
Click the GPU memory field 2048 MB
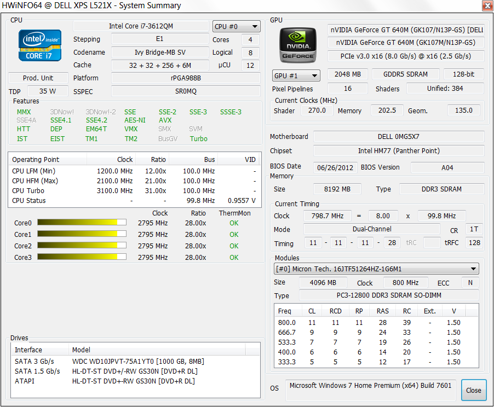(348, 74)
